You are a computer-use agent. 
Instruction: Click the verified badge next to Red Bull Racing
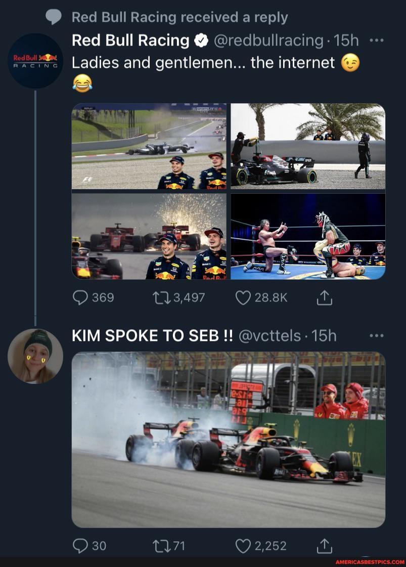[x=201, y=40]
